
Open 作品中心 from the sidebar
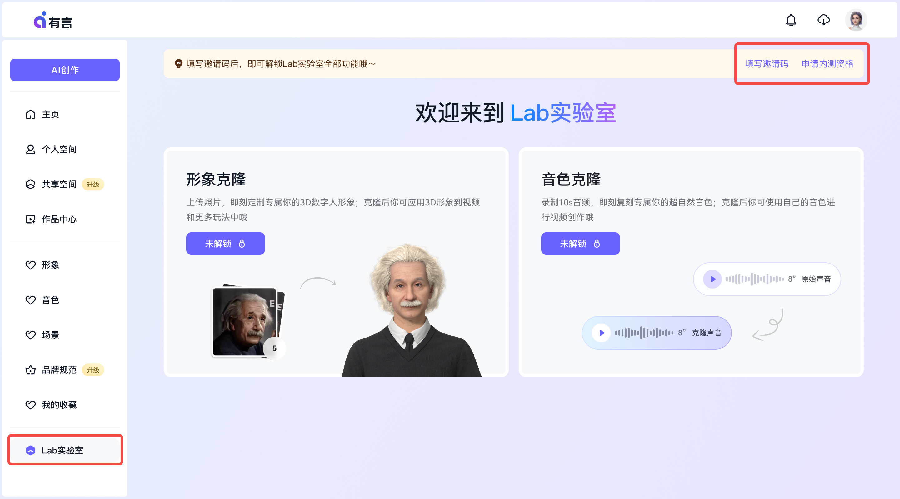click(x=59, y=219)
